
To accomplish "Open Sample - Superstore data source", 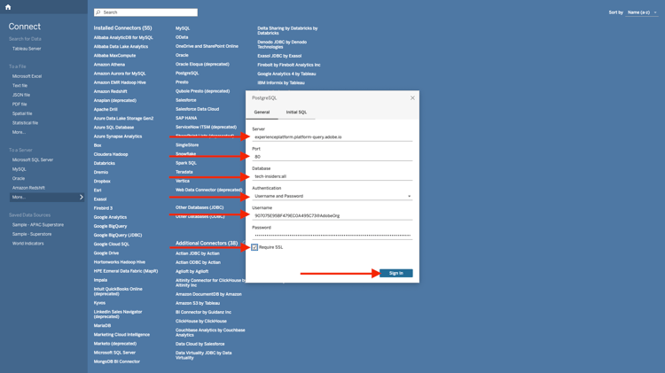I will tap(32, 234).
